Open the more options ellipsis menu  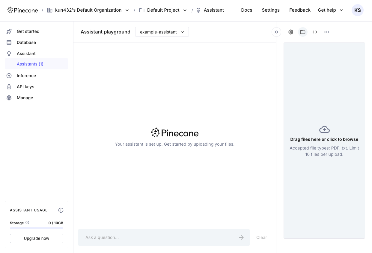[x=327, y=32]
